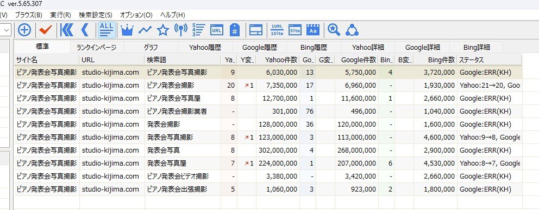
Task: Click the hash tag label icon
Action: point(234,30)
